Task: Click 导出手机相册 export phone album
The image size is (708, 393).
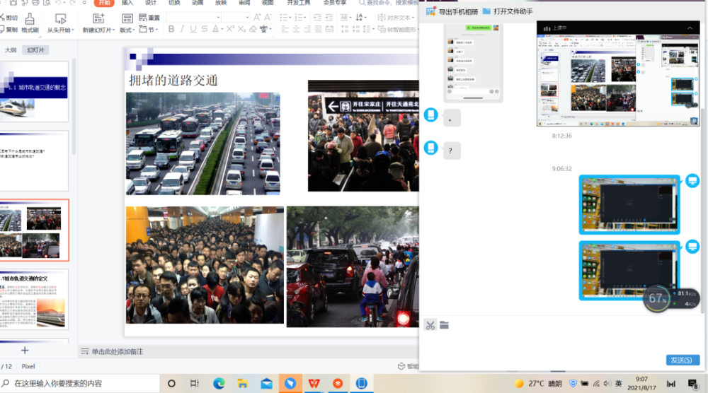Action: pos(452,12)
